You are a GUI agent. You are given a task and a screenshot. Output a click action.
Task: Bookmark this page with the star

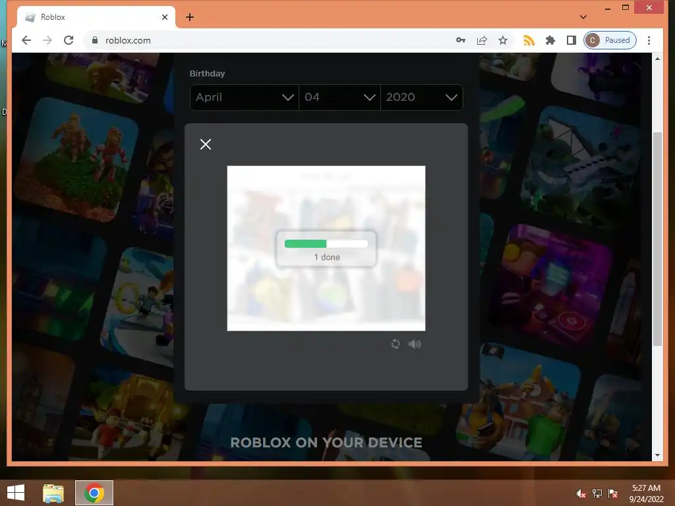click(503, 40)
